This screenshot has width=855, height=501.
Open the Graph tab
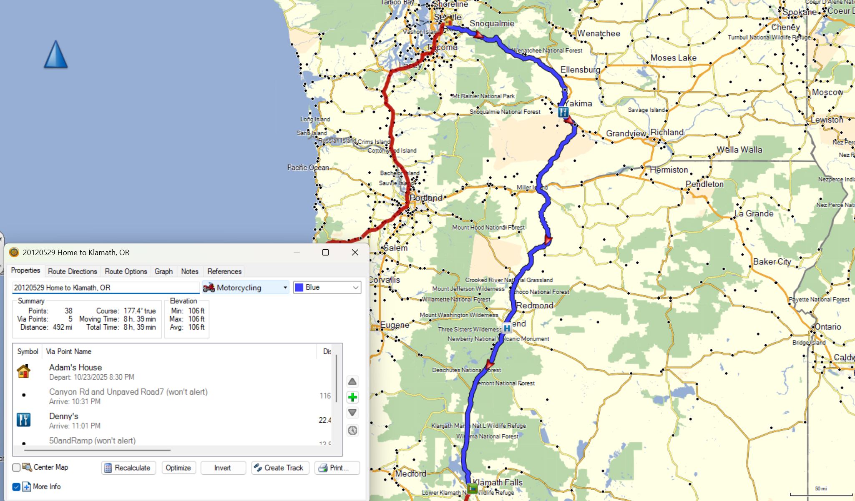[x=163, y=271]
